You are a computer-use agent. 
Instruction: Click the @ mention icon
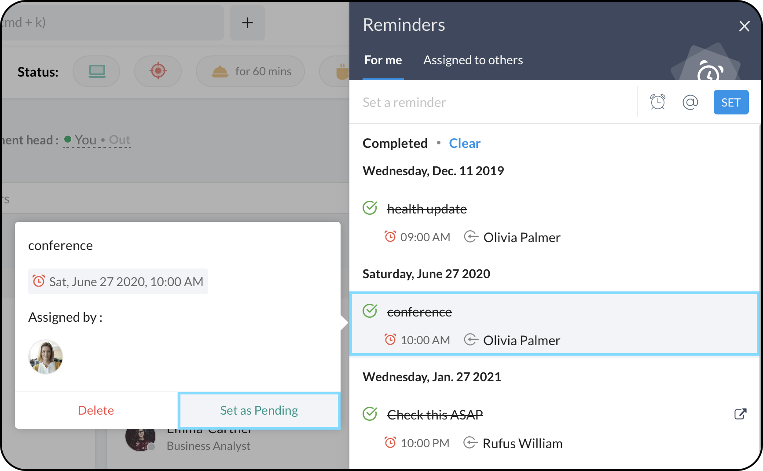(x=690, y=102)
